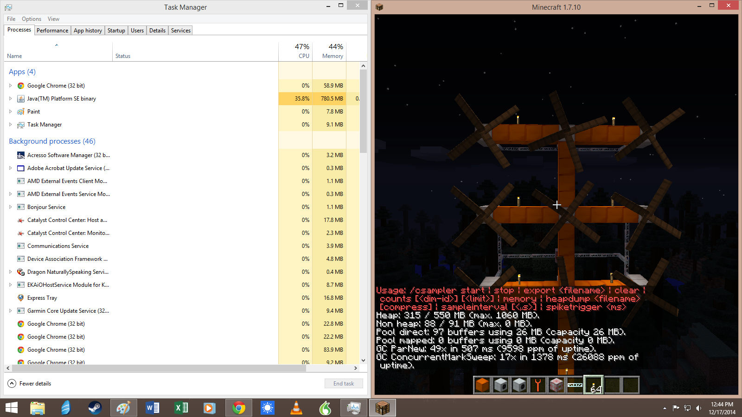Launch Excel from the taskbar
The width and height of the screenshot is (742, 417).
(x=181, y=408)
